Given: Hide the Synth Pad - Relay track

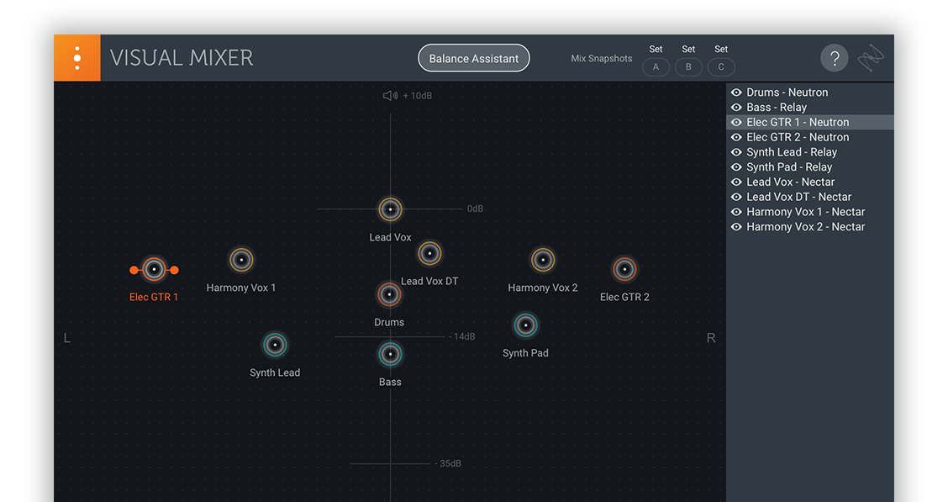Looking at the screenshot, I should [x=737, y=166].
